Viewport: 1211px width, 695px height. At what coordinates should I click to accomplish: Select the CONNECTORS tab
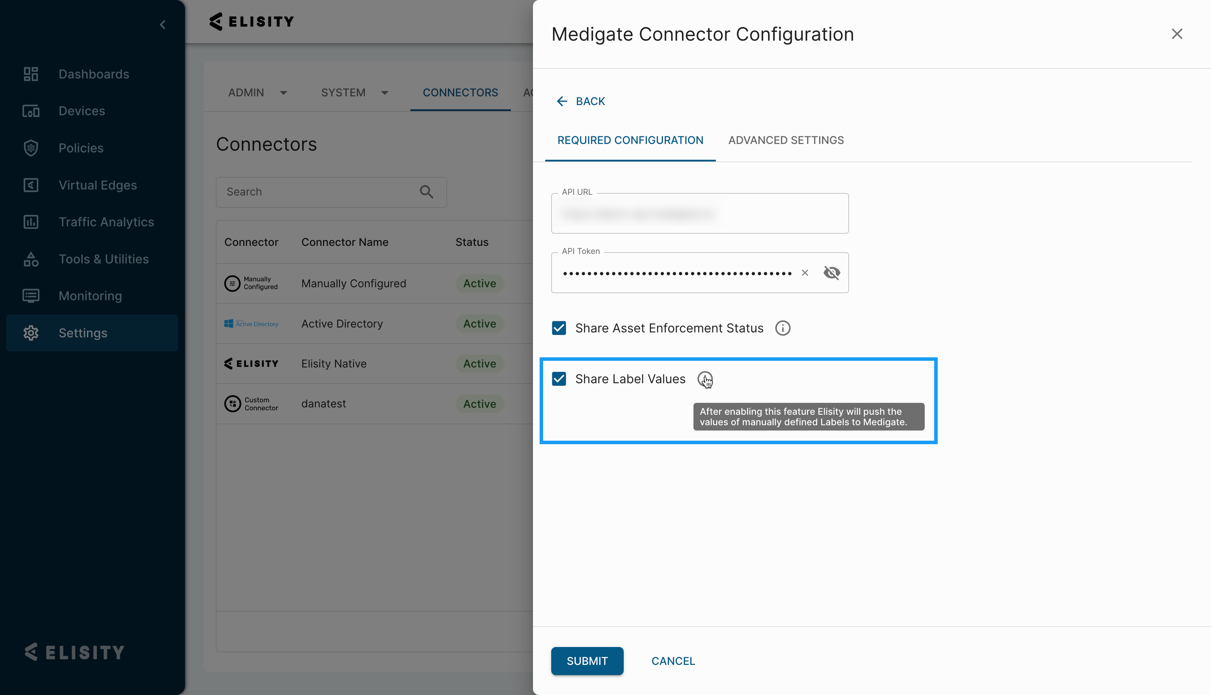[x=460, y=92]
